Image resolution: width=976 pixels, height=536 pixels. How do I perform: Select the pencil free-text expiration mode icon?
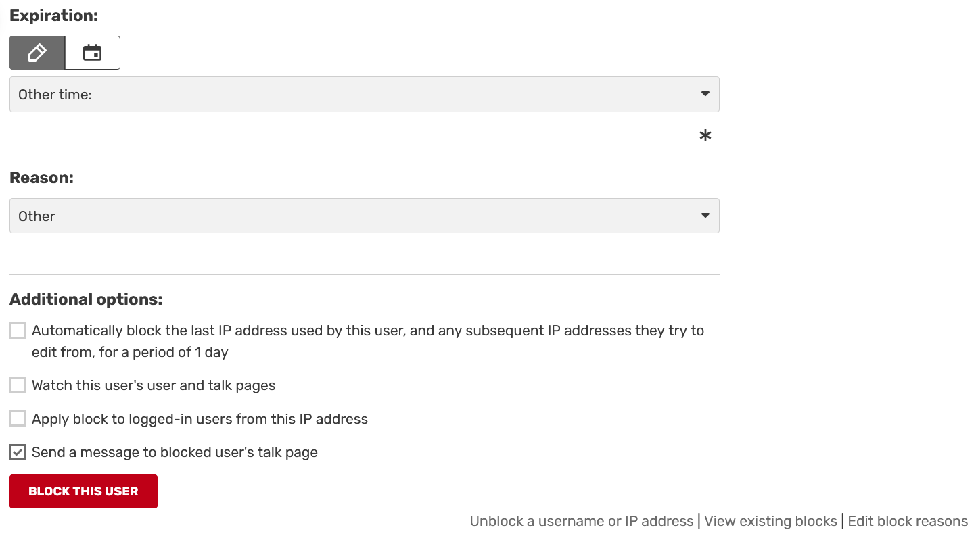(37, 53)
